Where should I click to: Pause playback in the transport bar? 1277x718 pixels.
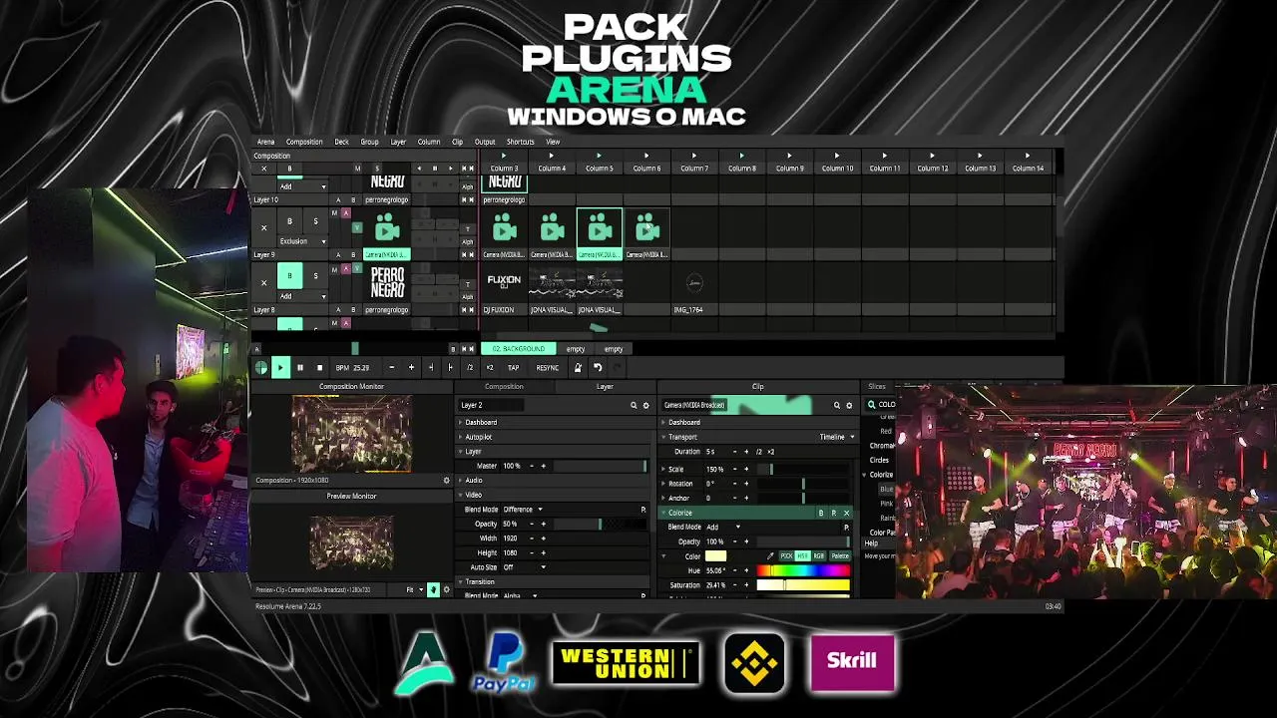(x=299, y=367)
